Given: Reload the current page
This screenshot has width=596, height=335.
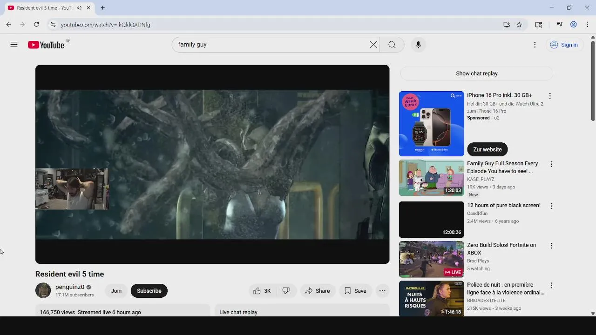Looking at the screenshot, I should click(36, 25).
